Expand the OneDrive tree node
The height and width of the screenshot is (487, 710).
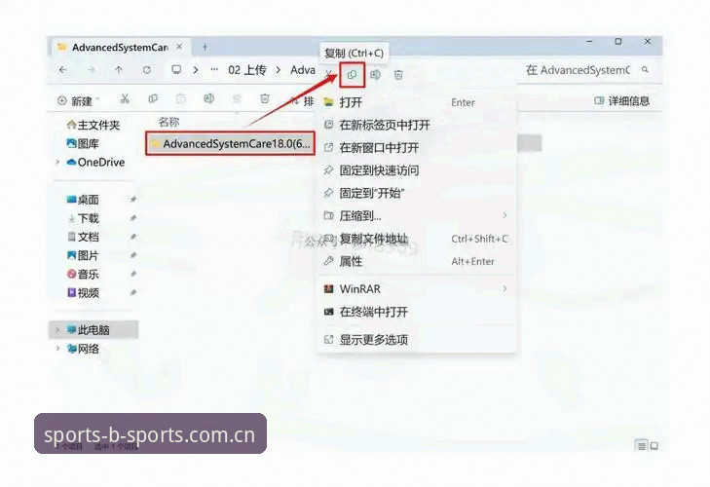(x=57, y=163)
